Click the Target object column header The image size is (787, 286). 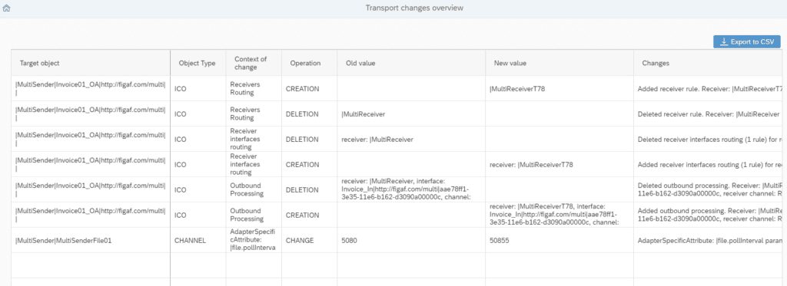click(x=91, y=63)
